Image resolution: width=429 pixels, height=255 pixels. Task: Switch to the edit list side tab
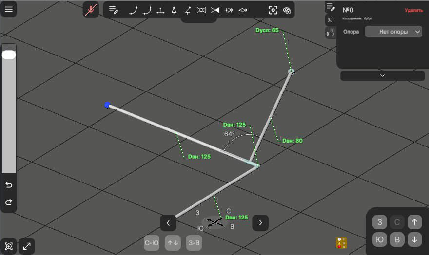pyautogui.click(x=330, y=7)
